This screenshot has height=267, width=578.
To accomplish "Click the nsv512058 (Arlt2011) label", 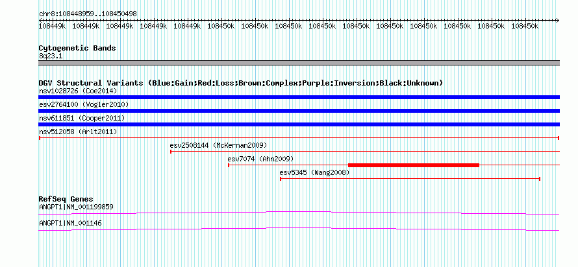I will [x=78, y=132].
